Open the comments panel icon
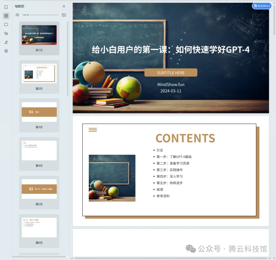This screenshot has width=276, height=260. [6, 25]
